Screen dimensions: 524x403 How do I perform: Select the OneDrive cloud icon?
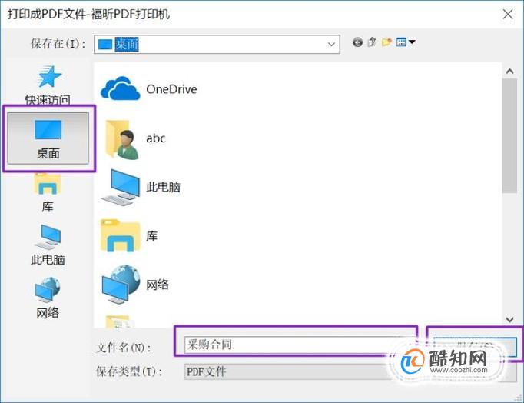pos(121,88)
